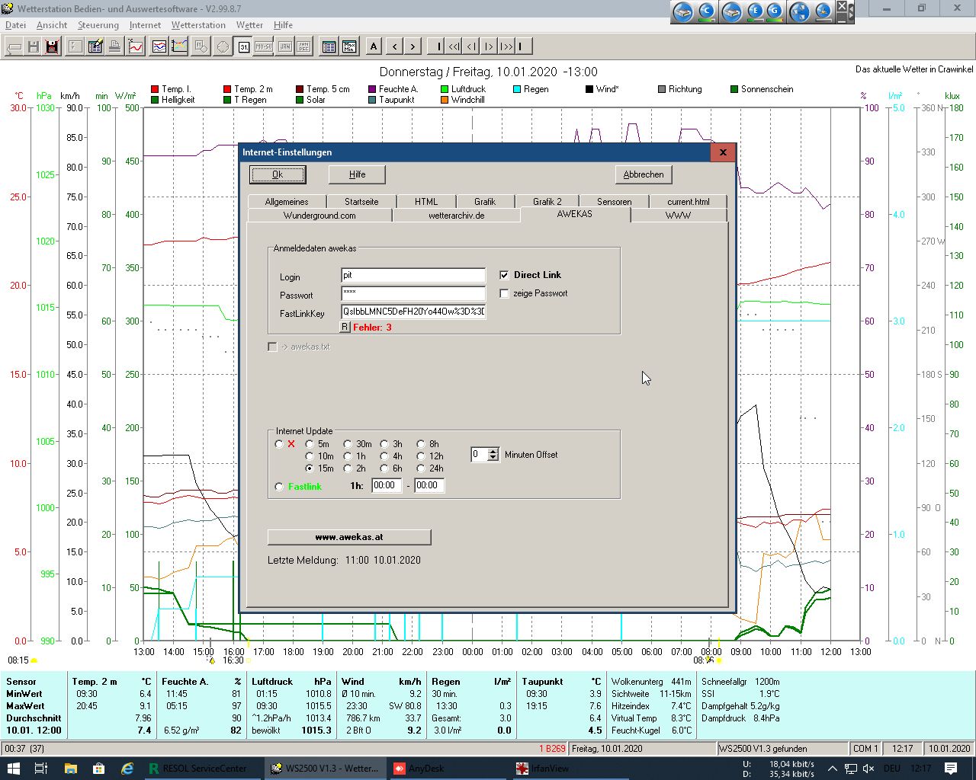The image size is (976, 780).
Task: Select the Fastlink radio option
Action: point(279,487)
